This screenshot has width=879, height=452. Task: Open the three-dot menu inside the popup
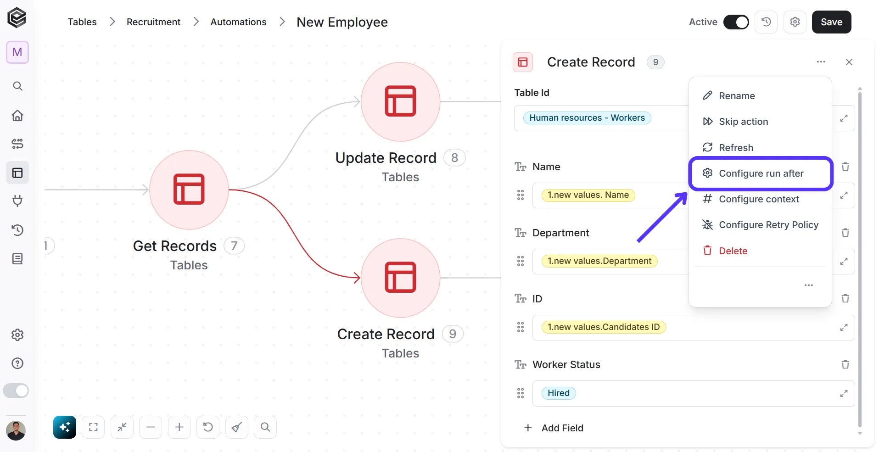pos(809,285)
